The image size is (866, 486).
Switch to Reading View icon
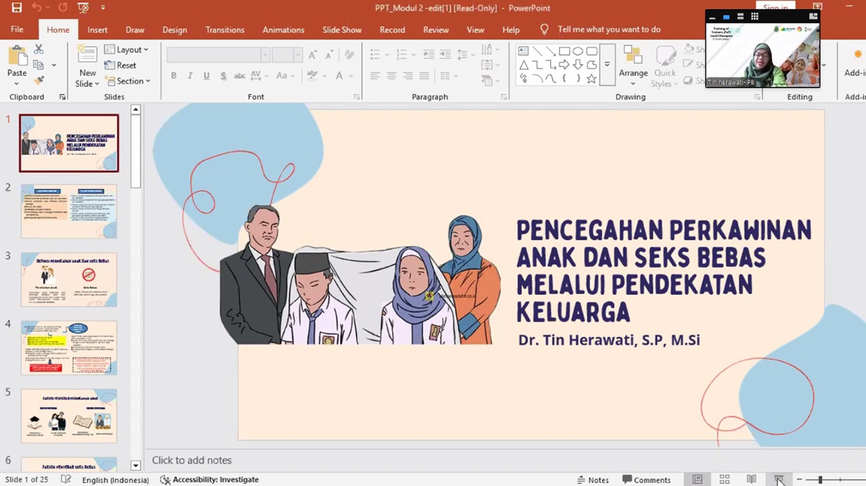coord(751,479)
